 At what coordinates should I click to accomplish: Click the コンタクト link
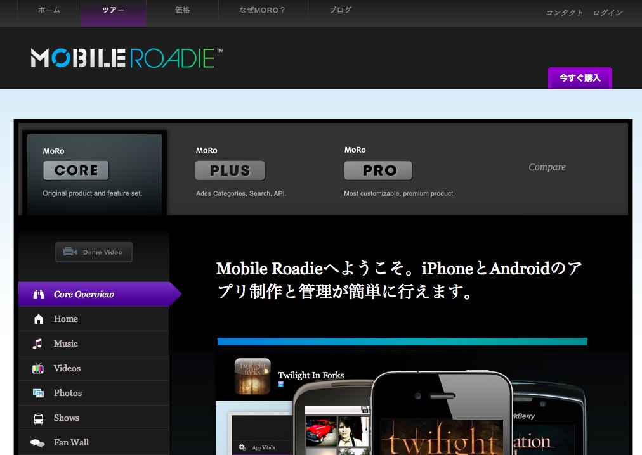[564, 13]
